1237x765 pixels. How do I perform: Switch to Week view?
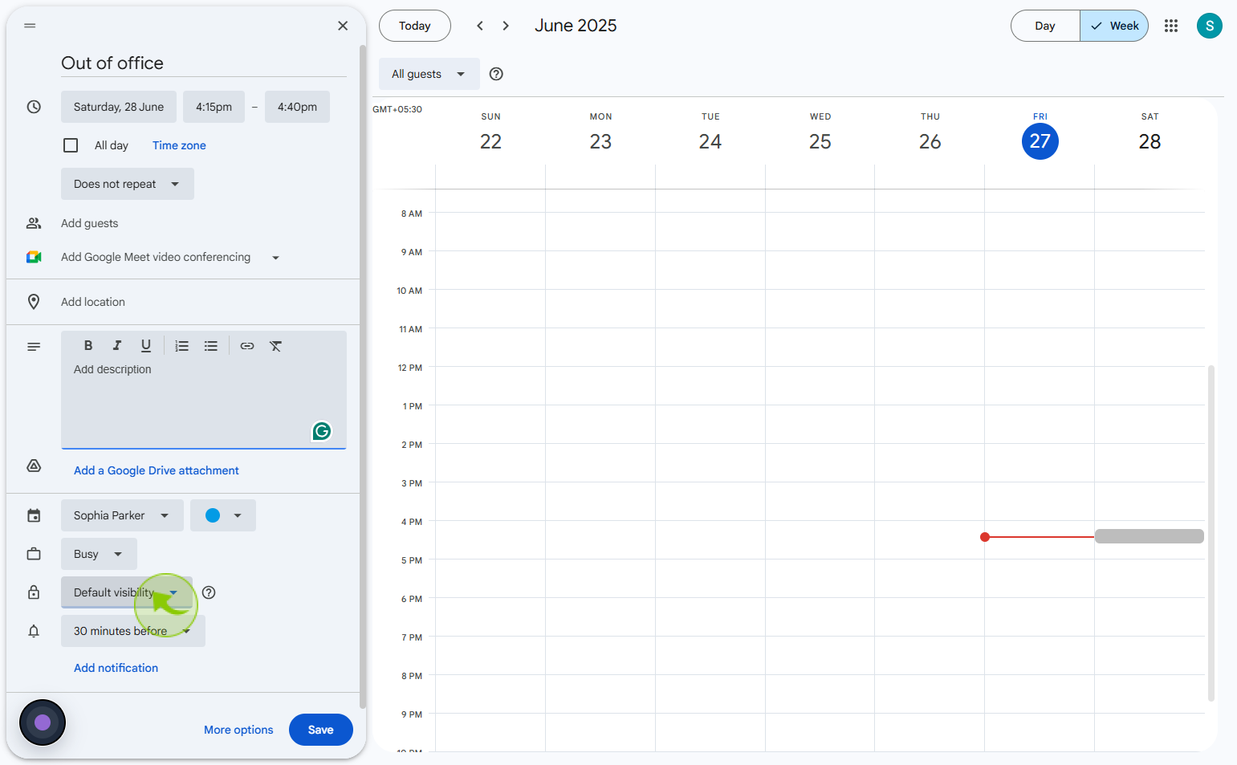pyautogui.click(x=1114, y=26)
